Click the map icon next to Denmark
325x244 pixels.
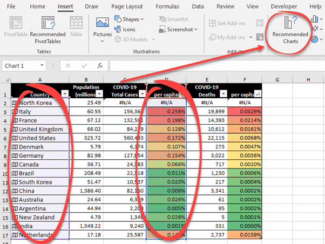[15, 147]
